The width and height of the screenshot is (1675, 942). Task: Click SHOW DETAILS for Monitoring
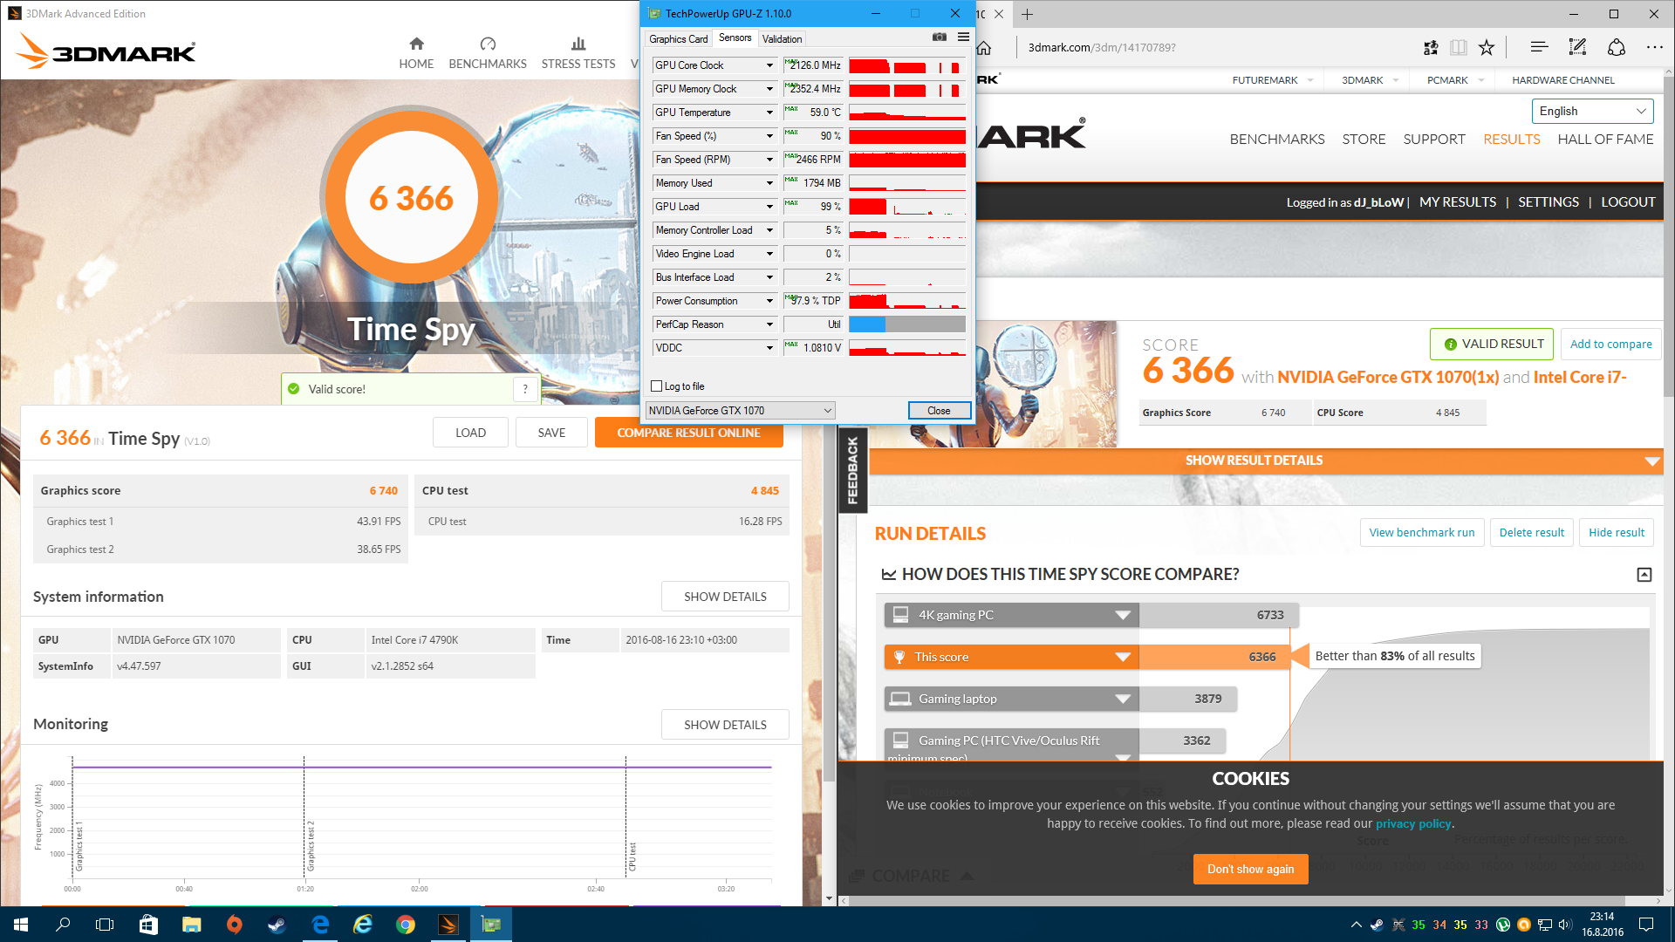(x=725, y=725)
